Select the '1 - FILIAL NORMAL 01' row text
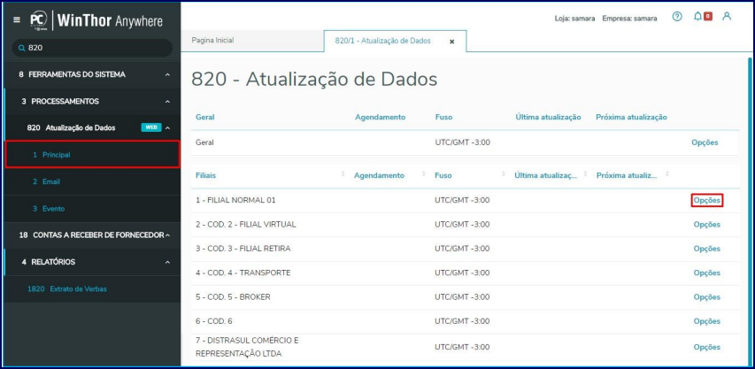The width and height of the screenshot is (755, 369). [235, 200]
